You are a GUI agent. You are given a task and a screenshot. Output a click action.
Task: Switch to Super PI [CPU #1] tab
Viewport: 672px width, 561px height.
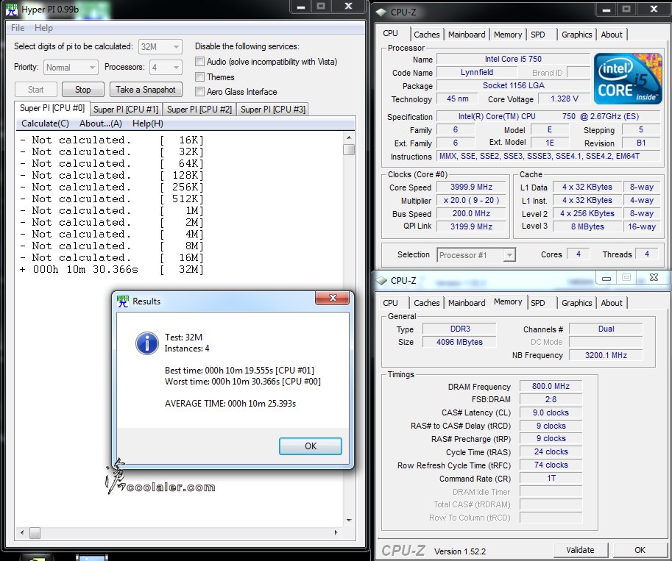(x=126, y=110)
